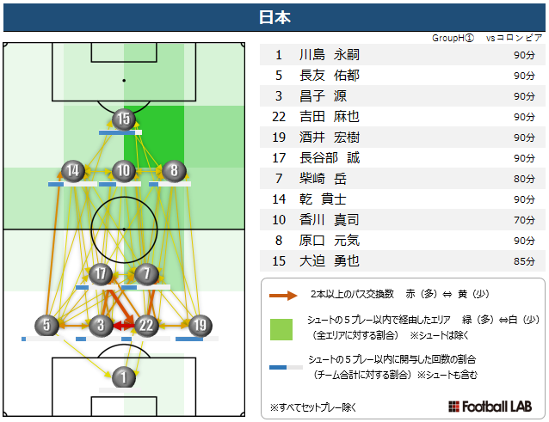549x422 pixels.
Task: Select defender node 22 on the pitch
Action: pyautogui.click(x=146, y=326)
